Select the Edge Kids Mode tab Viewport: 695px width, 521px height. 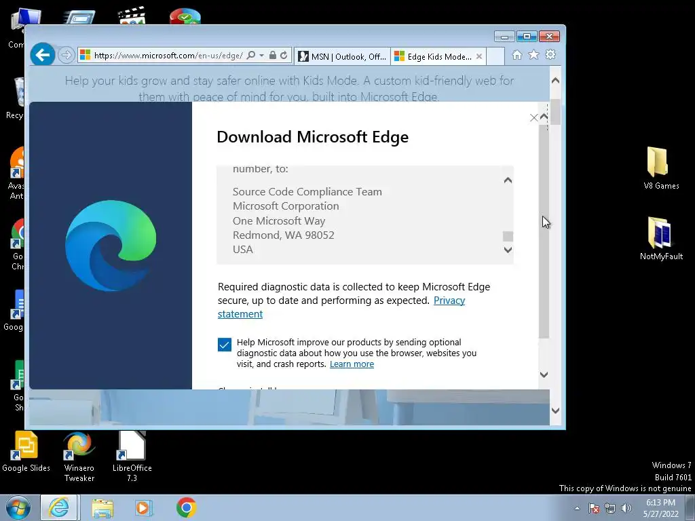[x=434, y=56]
